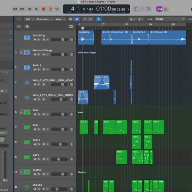Open the LCD display mode dropdown
Image resolution: width=192 pixels, height=192 pixels.
[x=128, y=9]
